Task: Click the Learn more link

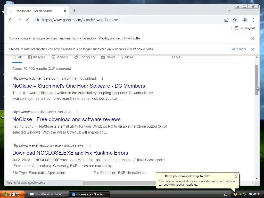Action: (238, 49)
